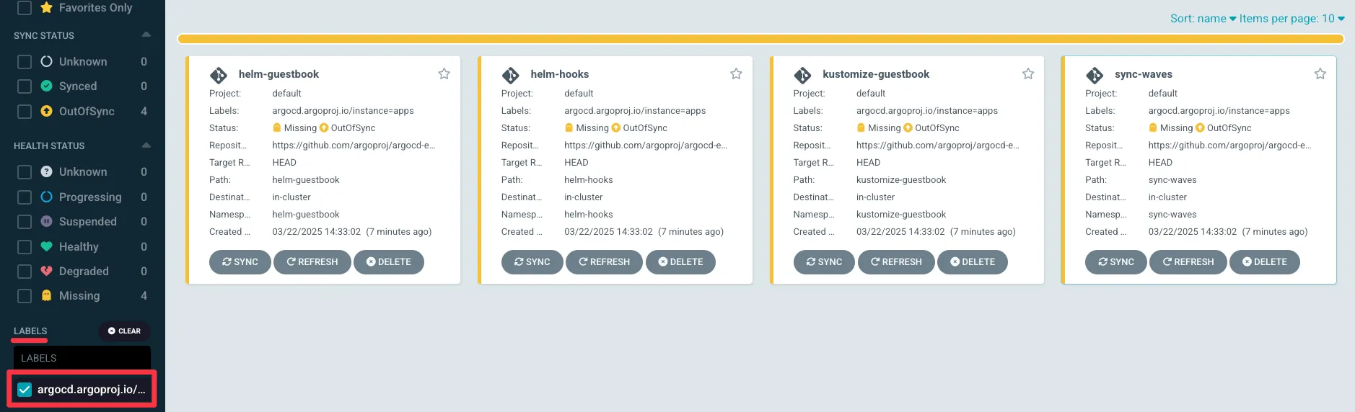Favorite the helm-guestbook app with star

coord(444,73)
